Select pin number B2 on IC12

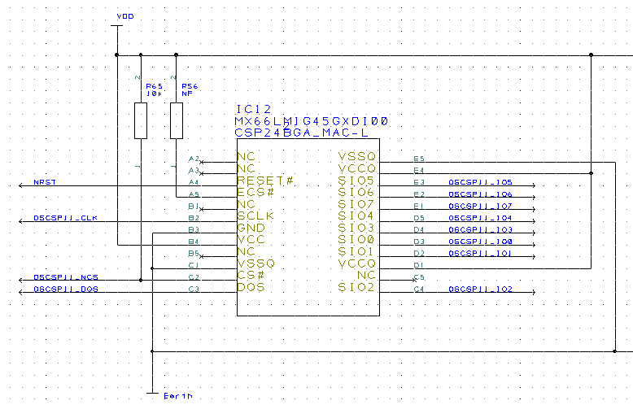194,218
